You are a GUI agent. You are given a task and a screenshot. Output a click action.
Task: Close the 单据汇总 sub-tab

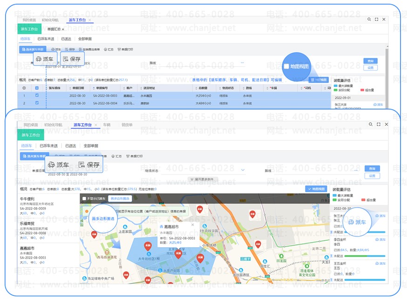(x=63, y=29)
